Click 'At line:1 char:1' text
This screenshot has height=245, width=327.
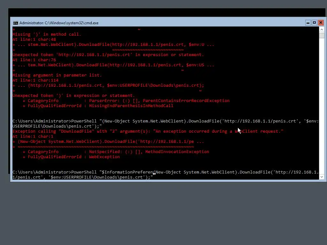point(33,137)
